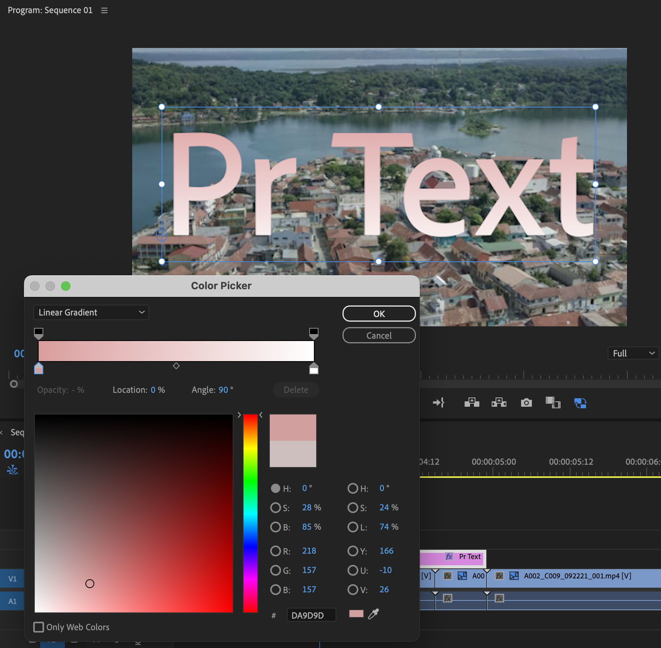
Task: Click the Export Frame camera icon
Action: 526,403
